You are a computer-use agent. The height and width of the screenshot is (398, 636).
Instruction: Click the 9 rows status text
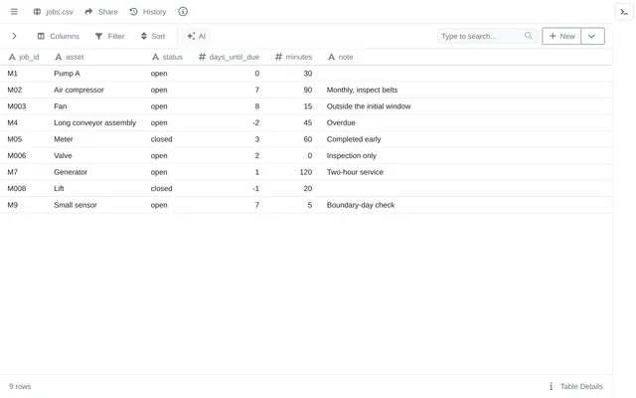(x=20, y=386)
